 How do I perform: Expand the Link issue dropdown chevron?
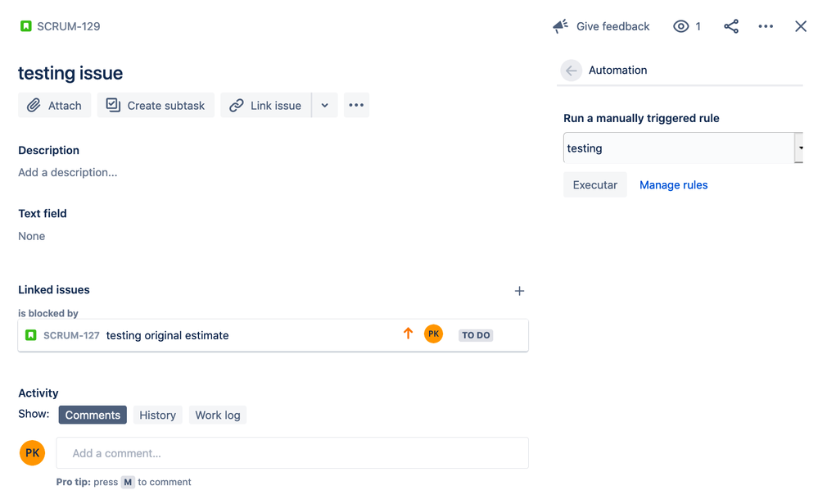tap(324, 105)
